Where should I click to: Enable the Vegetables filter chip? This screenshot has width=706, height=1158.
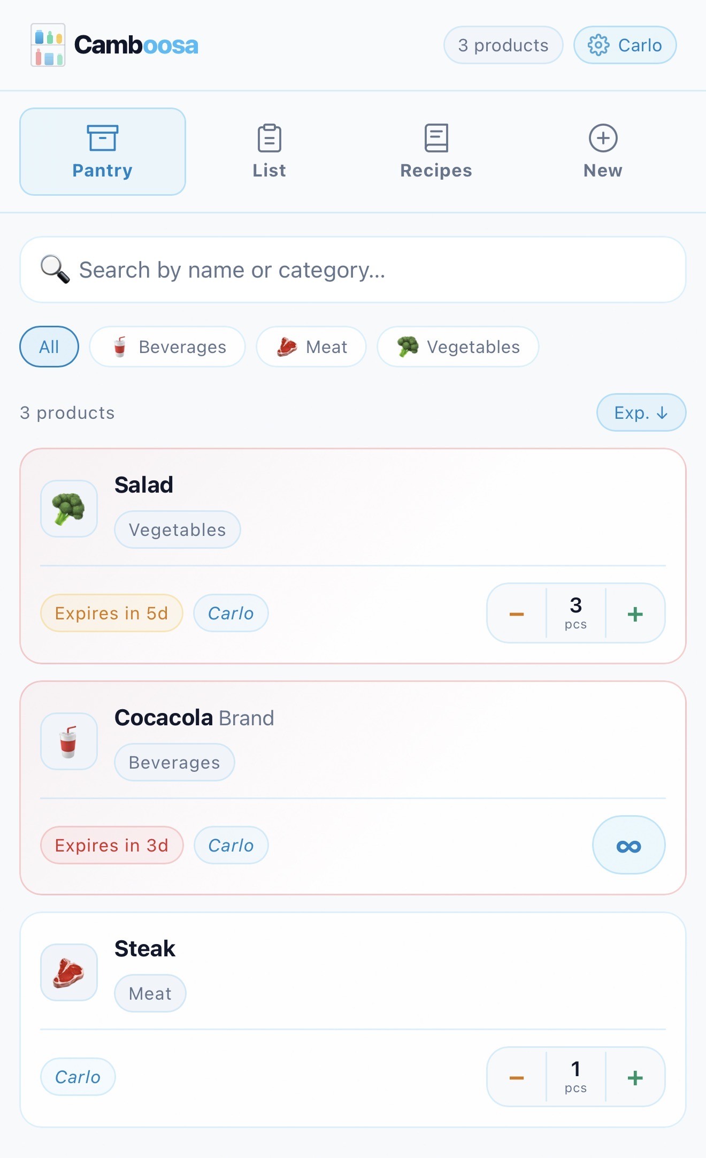click(x=458, y=347)
